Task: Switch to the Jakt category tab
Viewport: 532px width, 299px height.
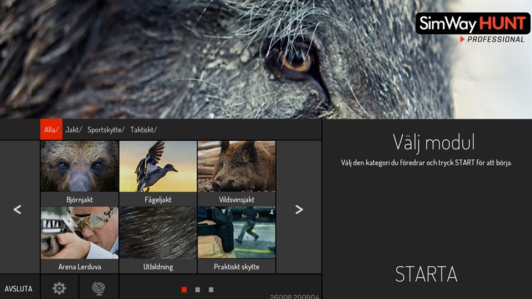Action: [73, 130]
